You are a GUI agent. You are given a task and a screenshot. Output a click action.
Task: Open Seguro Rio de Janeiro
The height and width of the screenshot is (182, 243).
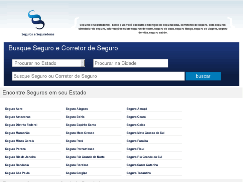(x=20, y=157)
